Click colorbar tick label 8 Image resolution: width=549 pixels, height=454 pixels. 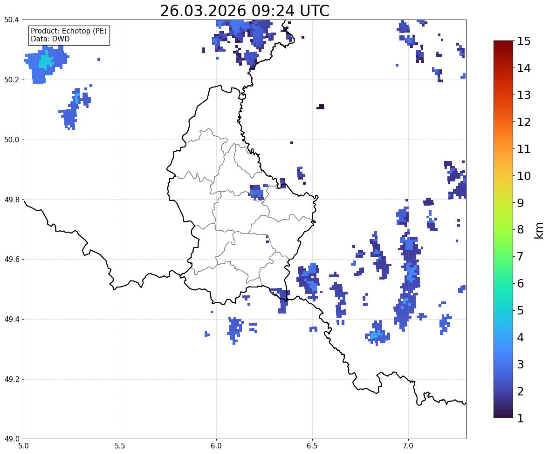[520, 230]
